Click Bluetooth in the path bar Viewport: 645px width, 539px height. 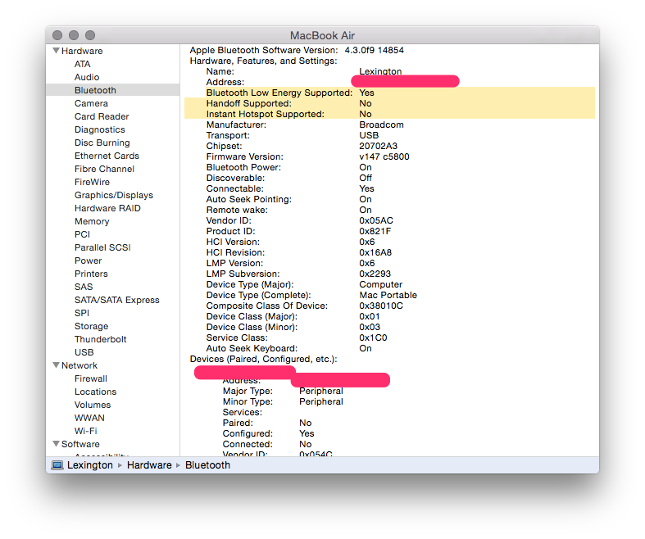207,465
